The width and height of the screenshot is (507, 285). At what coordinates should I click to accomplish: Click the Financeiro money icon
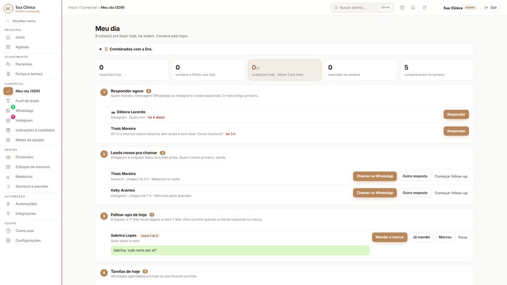point(8,157)
